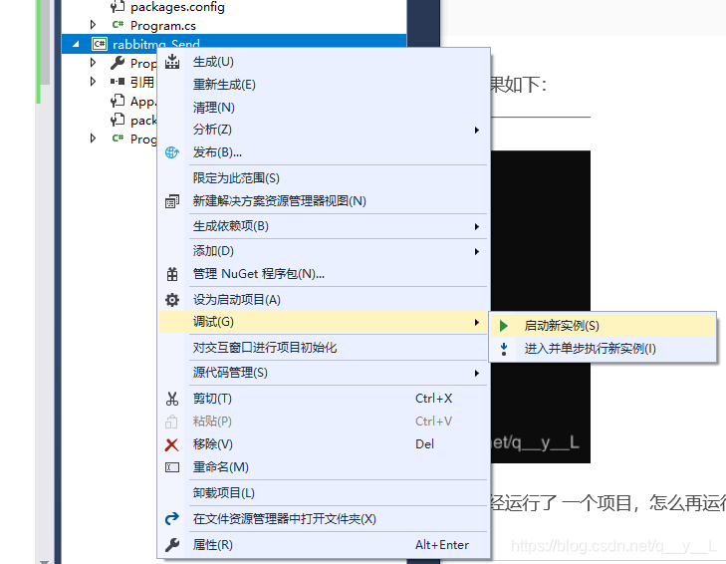Open the 源代码管理(S) submenu arrow
The height and width of the screenshot is (564, 726).
[x=476, y=373]
